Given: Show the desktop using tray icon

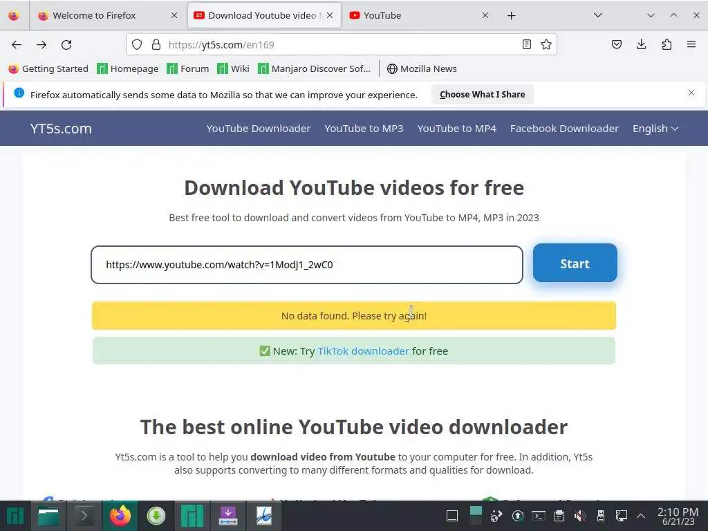Looking at the screenshot, I should click(x=452, y=516).
